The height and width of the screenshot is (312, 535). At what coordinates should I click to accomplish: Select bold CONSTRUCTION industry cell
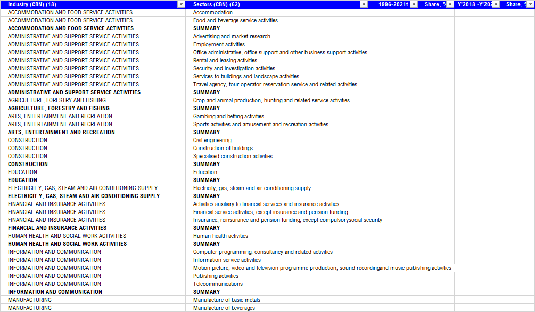coord(93,164)
